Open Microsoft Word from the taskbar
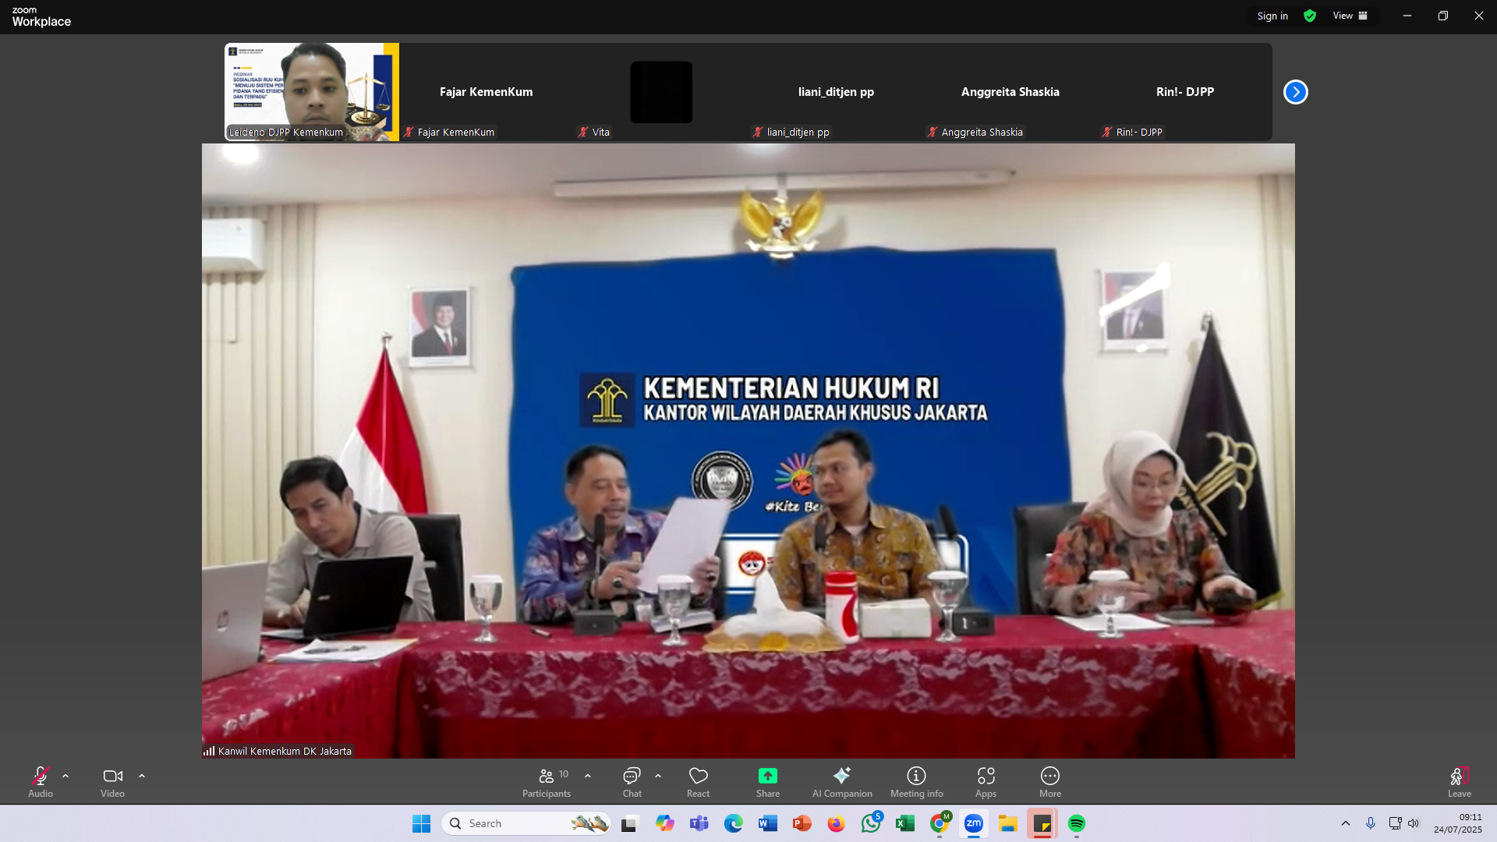The height and width of the screenshot is (842, 1497). [x=767, y=823]
